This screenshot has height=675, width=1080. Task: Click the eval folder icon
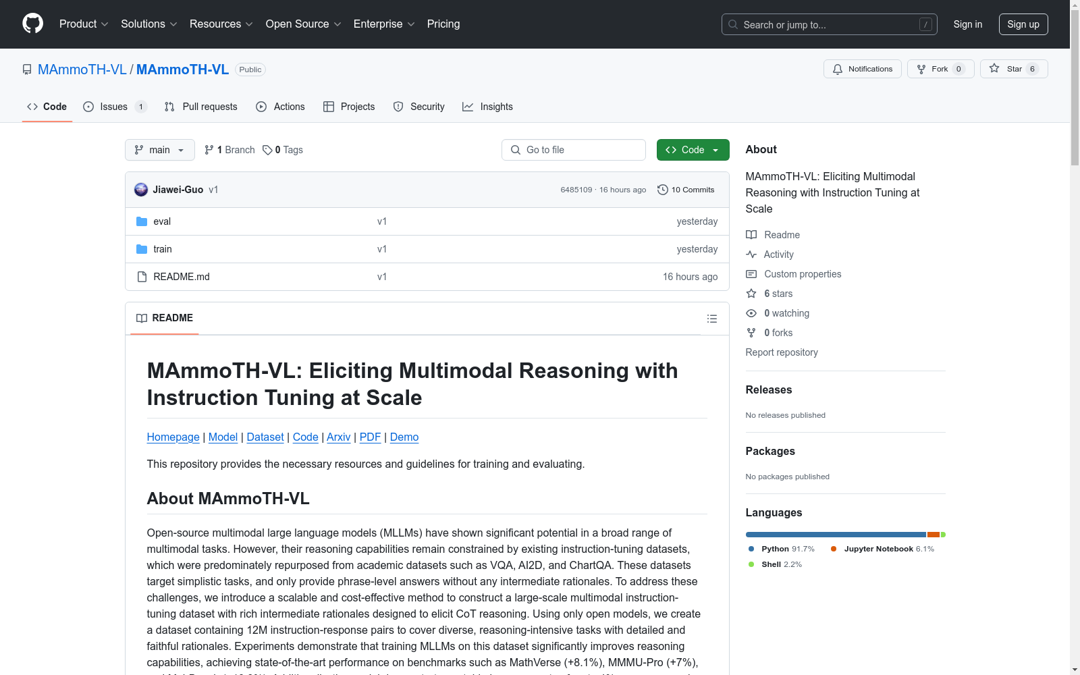[x=142, y=221]
